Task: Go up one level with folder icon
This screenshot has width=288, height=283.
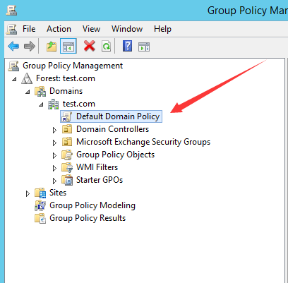Action: click(52, 46)
